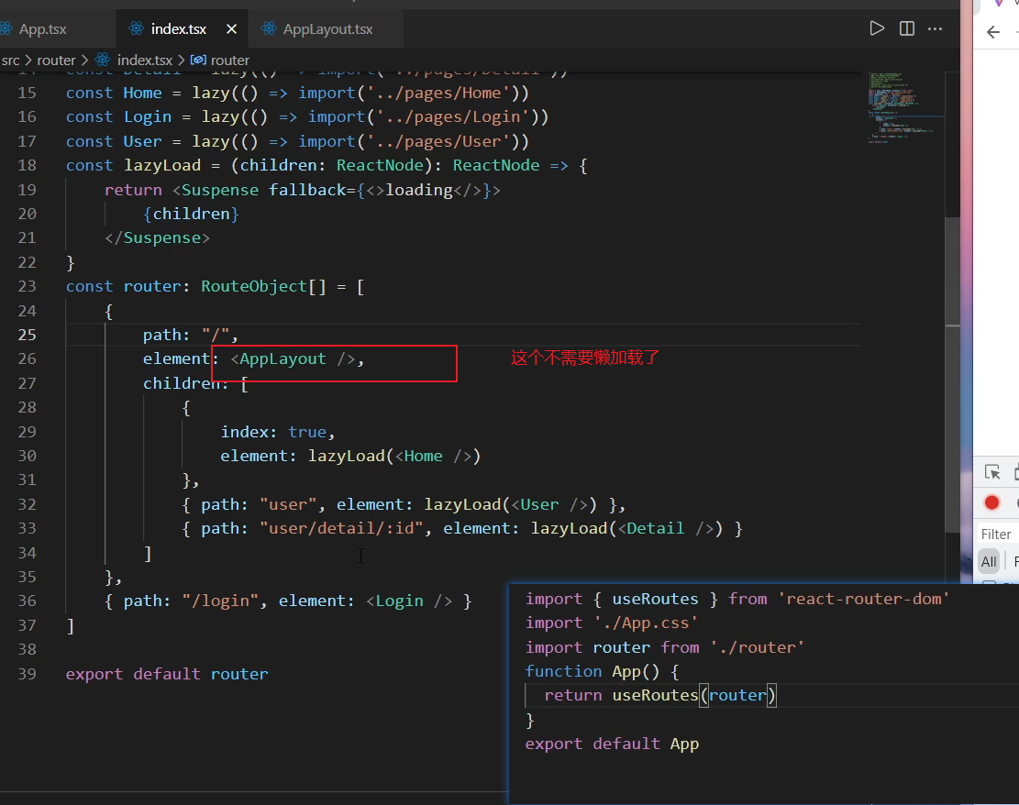Open the router folder breadcrumb dropdown

point(57,60)
